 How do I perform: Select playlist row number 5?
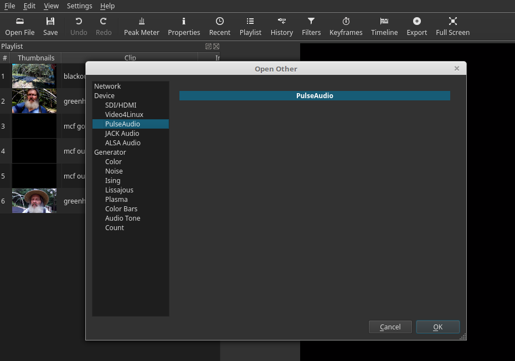(x=3, y=176)
